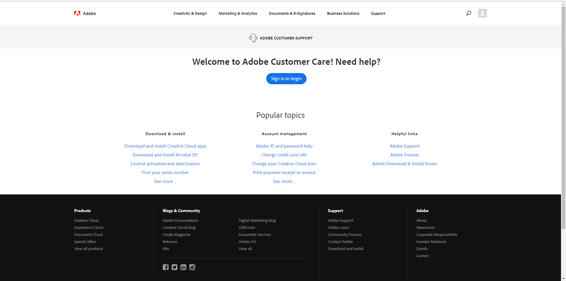
Task: Click the scrollbar down arrow
Action: 563,279
